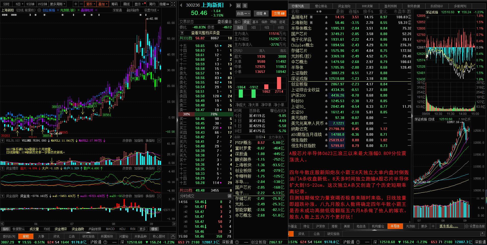Expand bottom panel with small up arrow
The image size is (487, 245).
point(88,233)
